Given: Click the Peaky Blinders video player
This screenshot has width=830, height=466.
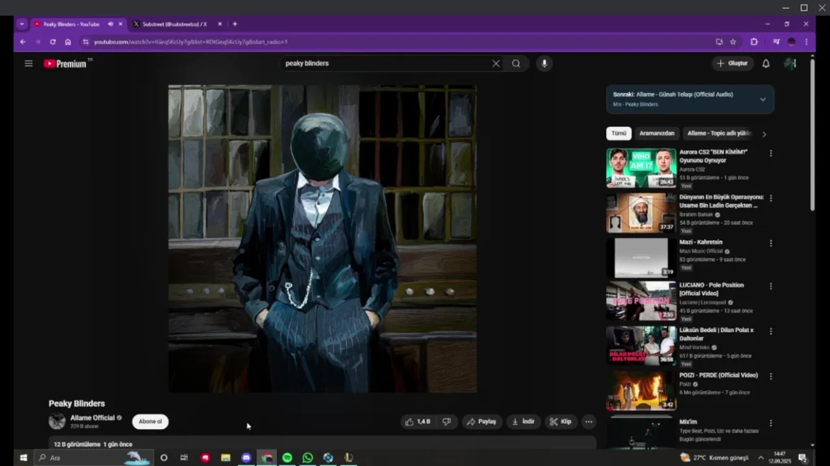Looking at the screenshot, I should coord(322,238).
